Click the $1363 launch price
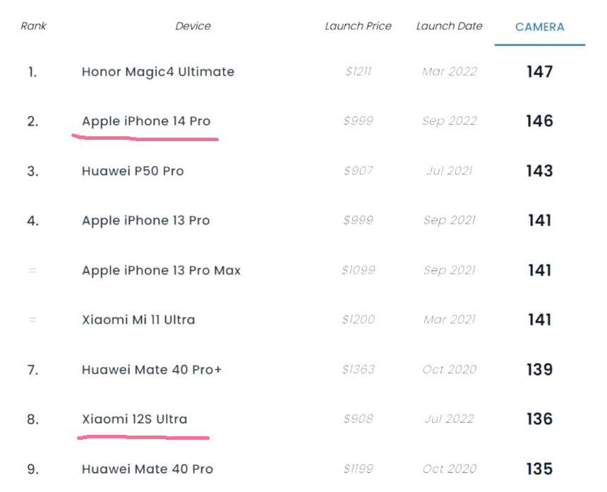This screenshot has width=607, height=492. 358,370
